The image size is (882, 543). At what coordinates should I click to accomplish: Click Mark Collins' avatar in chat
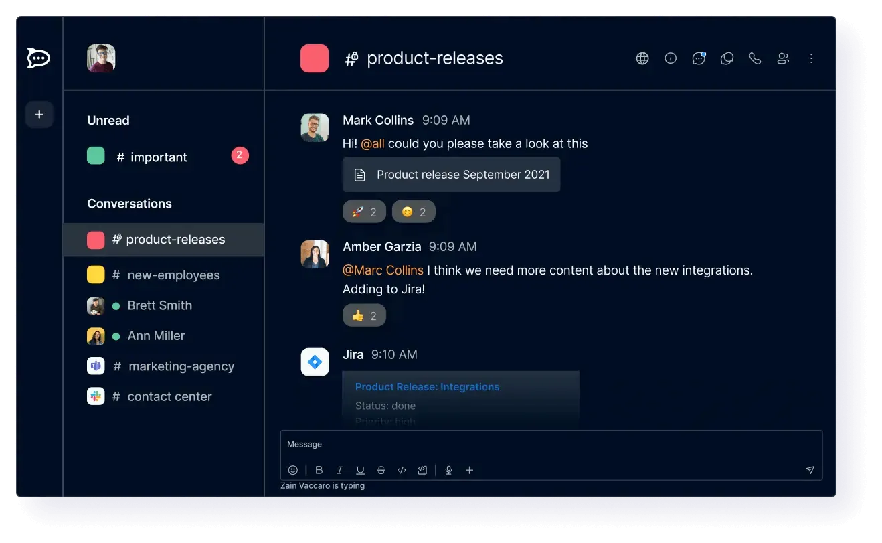tap(315, 127)
